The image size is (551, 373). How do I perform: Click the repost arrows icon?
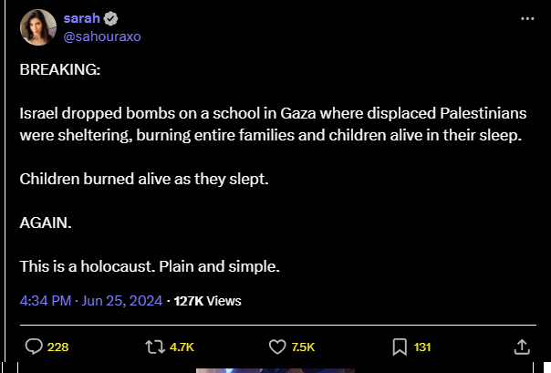pyautogui.click(x=154, y=347)
